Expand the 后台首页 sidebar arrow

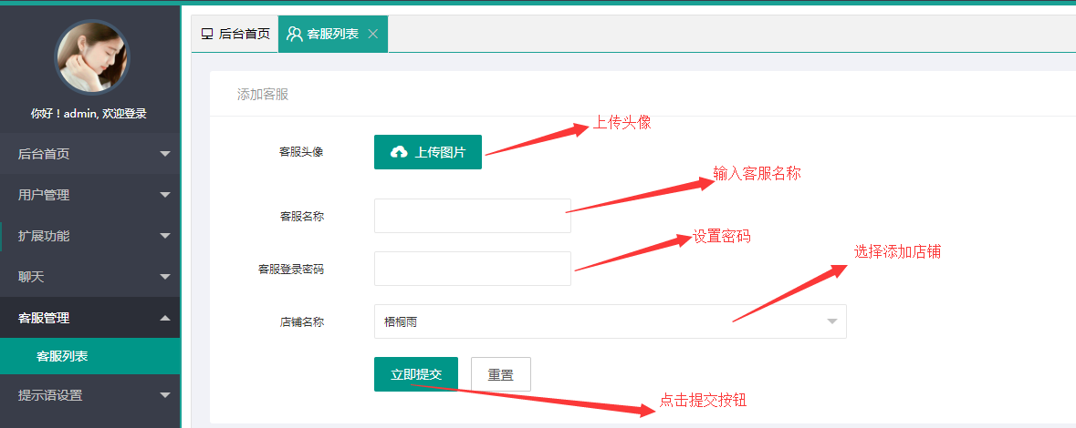point(165,154)
